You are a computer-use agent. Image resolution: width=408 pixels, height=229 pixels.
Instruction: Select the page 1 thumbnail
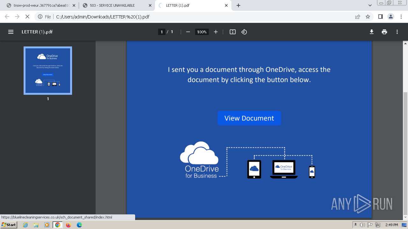(48, 71)
